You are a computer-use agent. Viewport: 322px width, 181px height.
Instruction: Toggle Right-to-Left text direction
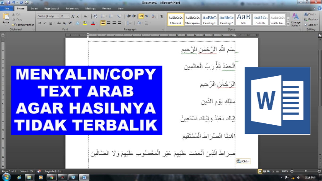146,16
